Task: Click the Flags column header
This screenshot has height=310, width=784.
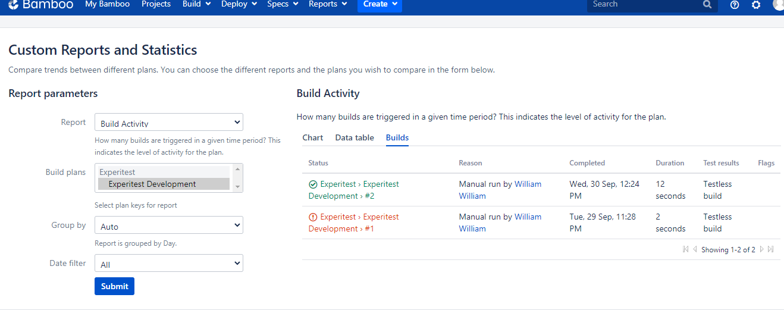Action: 766,162
